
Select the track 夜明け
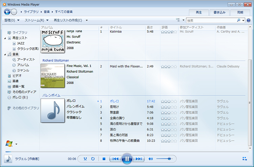click(x=114, y=107)
